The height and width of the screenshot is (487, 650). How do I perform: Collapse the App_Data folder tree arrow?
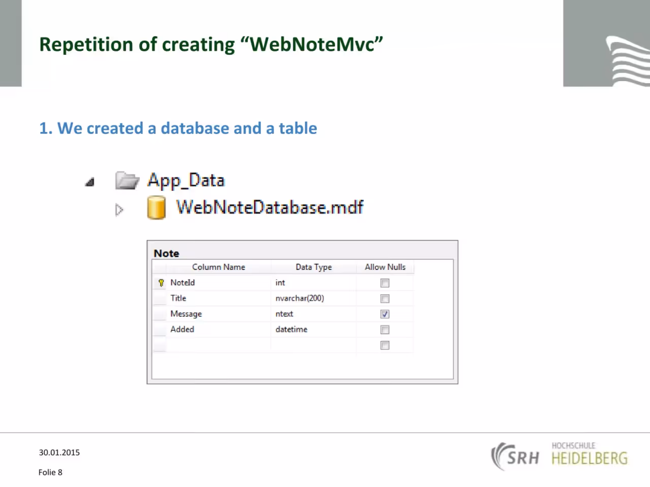[x=90, y=182]
